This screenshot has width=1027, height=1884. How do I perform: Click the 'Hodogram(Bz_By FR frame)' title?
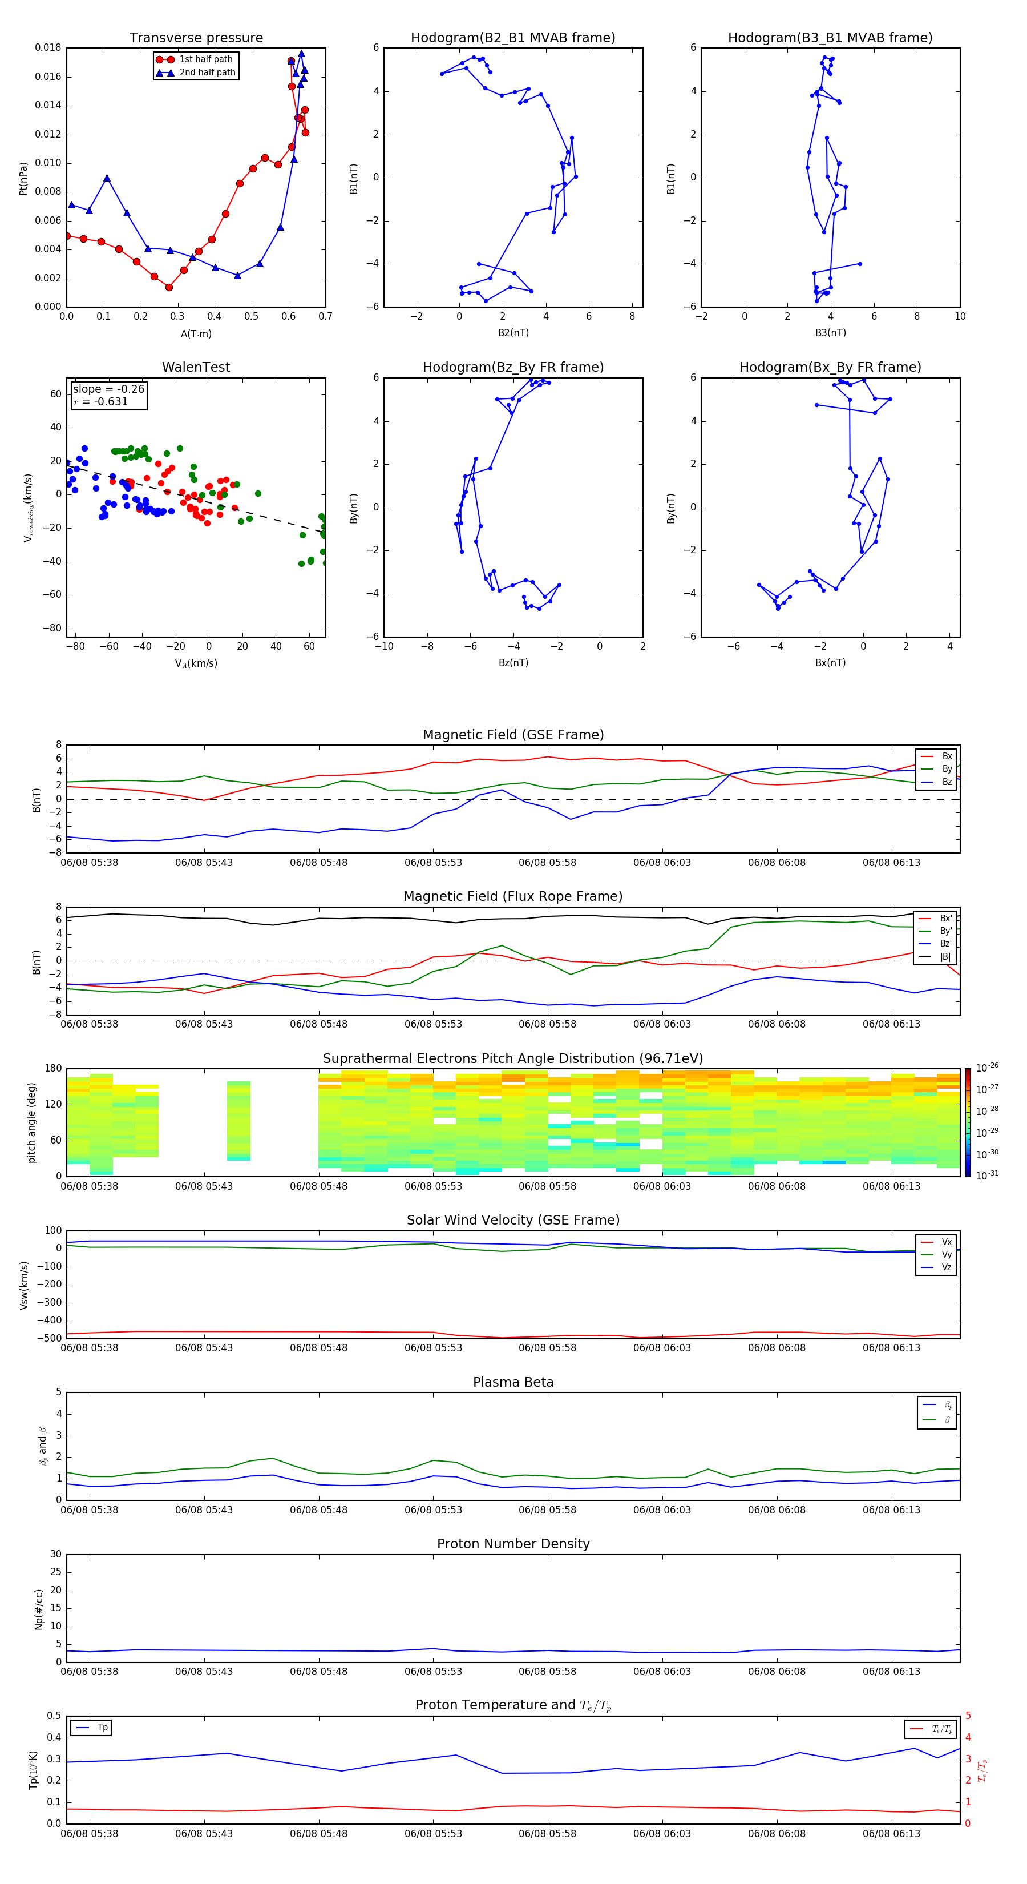coord(513,367)
